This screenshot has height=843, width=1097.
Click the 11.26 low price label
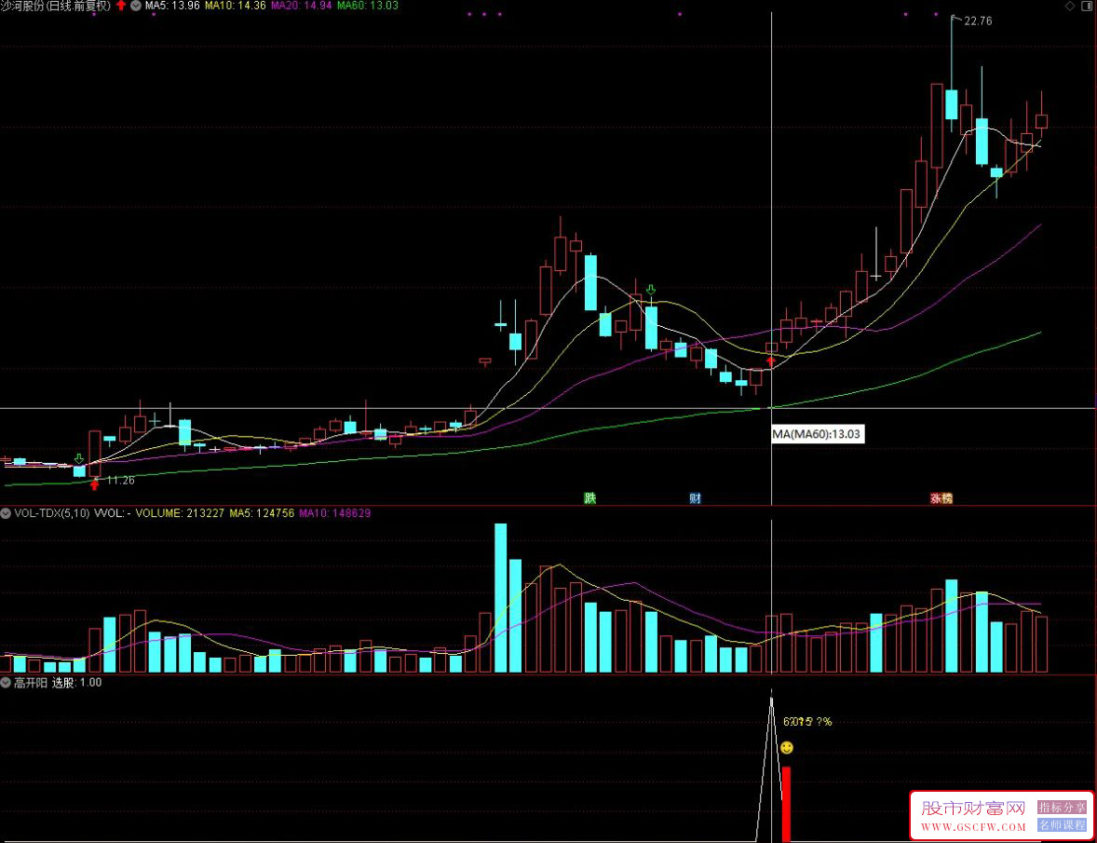[119, 480]
